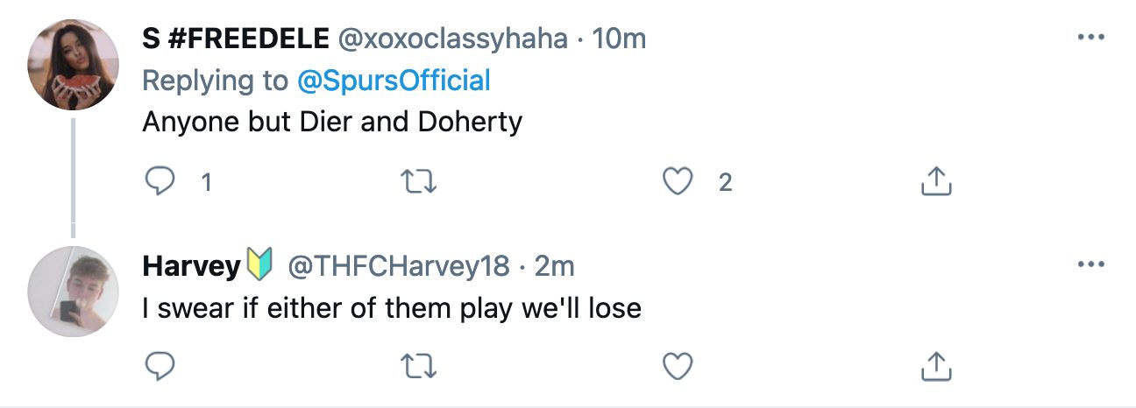Click Harvey's mirror selfie avatar
Screen dimensions: 1136x408
(x=73, y=290)
